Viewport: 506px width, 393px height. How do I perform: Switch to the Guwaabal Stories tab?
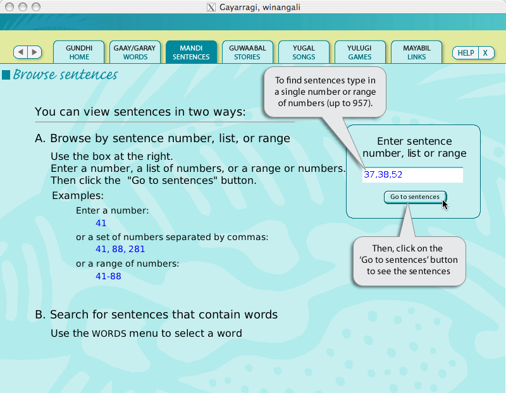coord(247,52)
